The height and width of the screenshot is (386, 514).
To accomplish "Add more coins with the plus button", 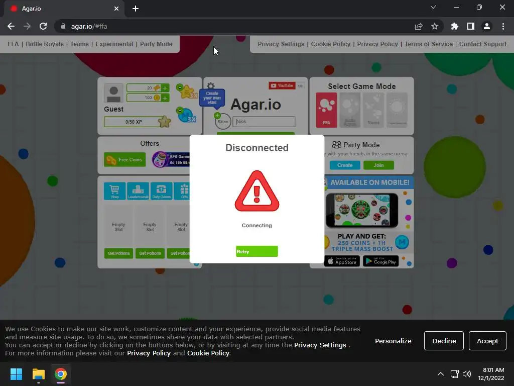I will [x=165, y=98].
